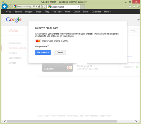
Task: Click the address '704 Kingshill PL'
Action: 85,66
